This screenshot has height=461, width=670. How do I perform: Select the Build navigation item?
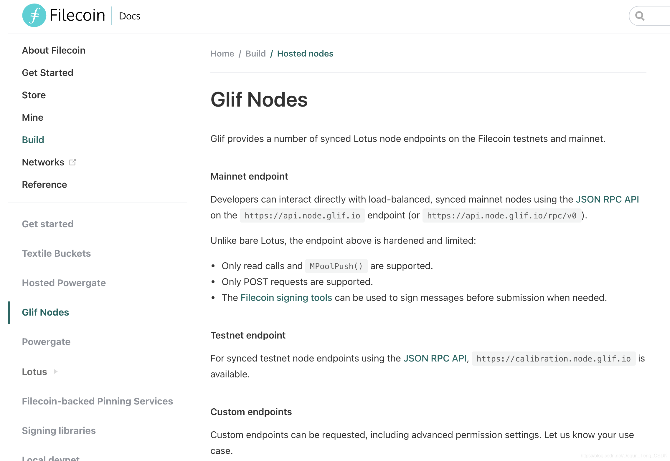coord(33,140)
